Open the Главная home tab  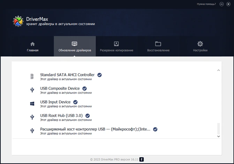[x=32, y=46]
